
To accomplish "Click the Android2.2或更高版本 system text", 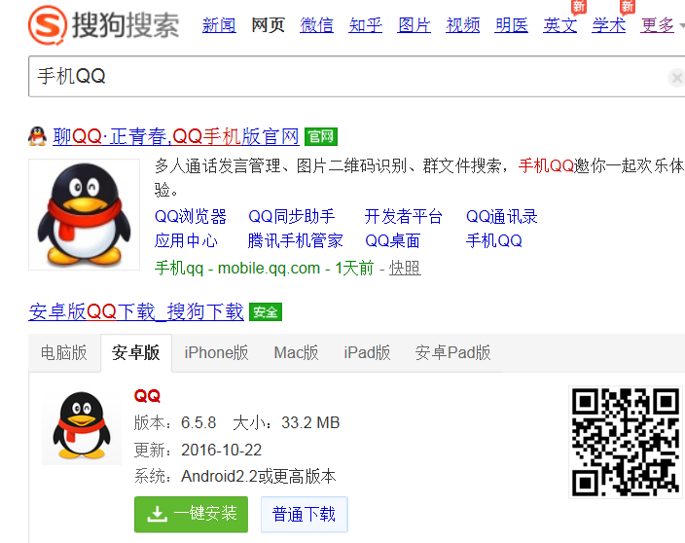I will click(258, 476).
